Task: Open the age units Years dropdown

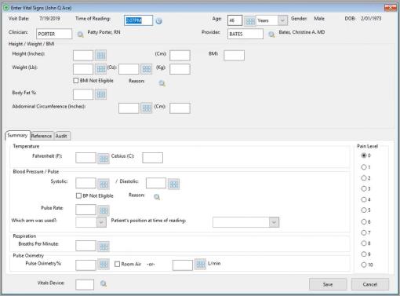Action: tap(282, 20)
